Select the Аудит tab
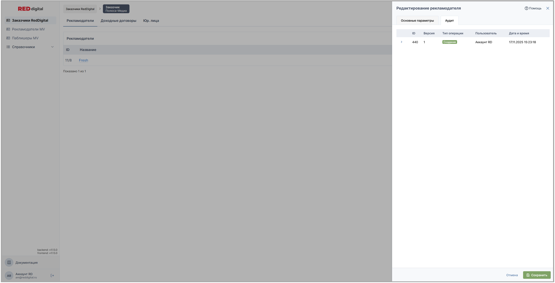 (449, 21)
